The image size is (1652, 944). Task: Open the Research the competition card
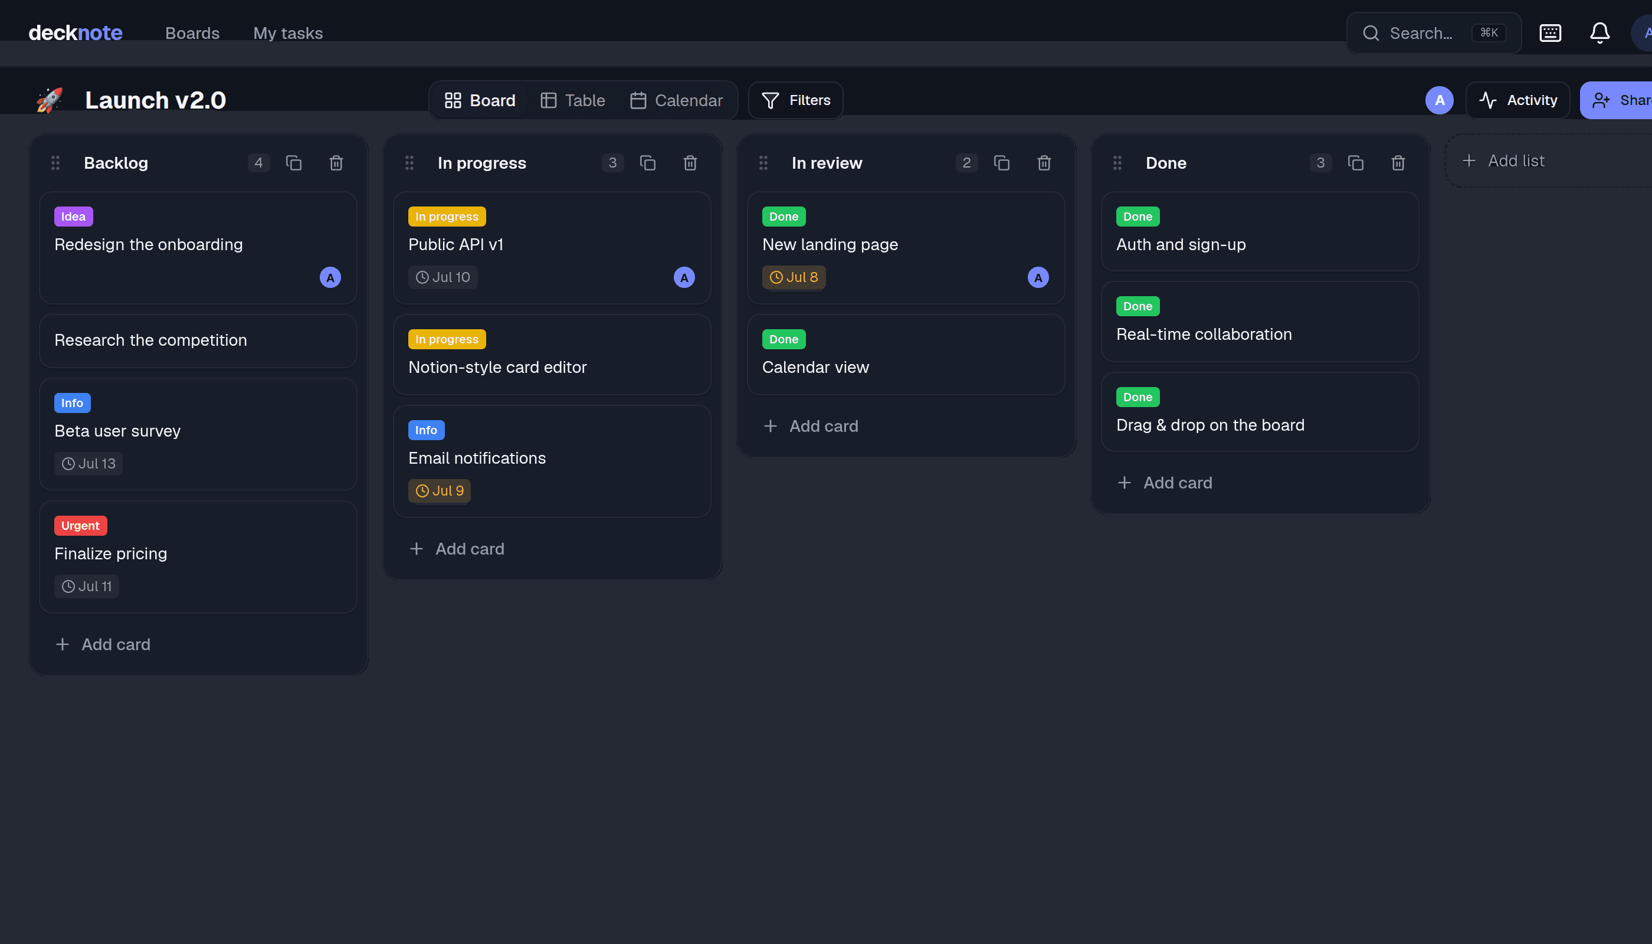[x=198, y=341]
